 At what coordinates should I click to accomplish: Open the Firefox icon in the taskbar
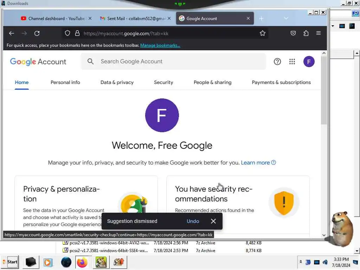pos(82,262)
